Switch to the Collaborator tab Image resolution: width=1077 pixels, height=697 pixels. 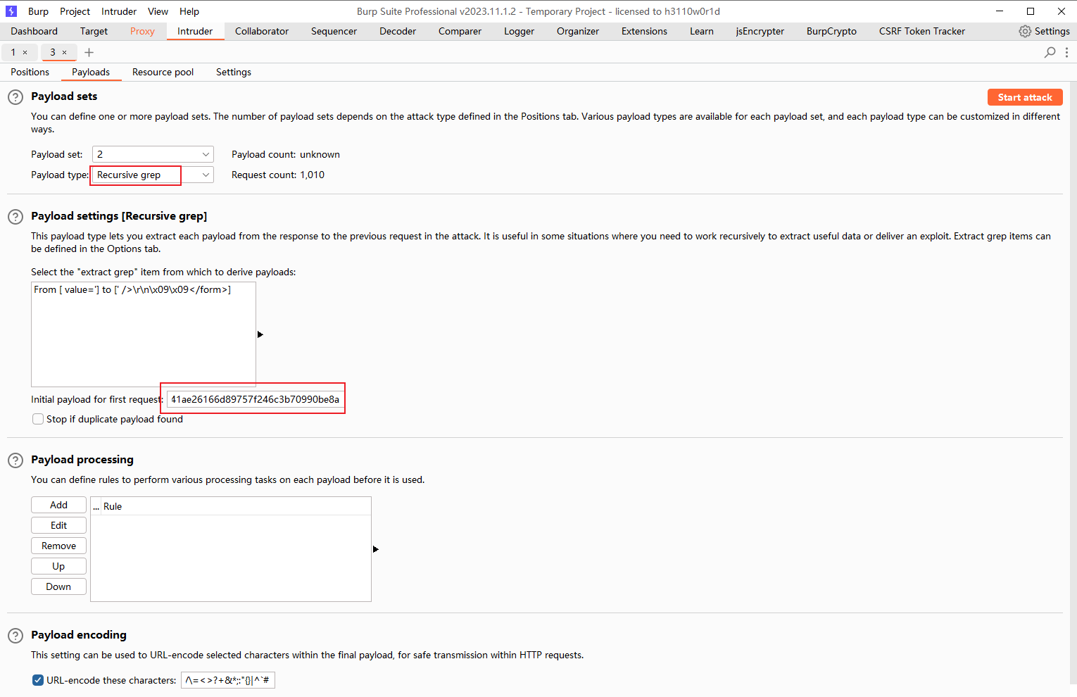[262, 31]
